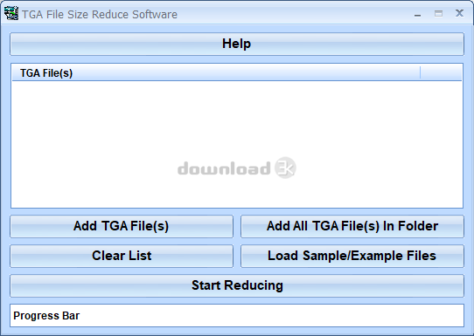Click inside the empty TGA file list
The image size is (474, 336).
(237, 144)
